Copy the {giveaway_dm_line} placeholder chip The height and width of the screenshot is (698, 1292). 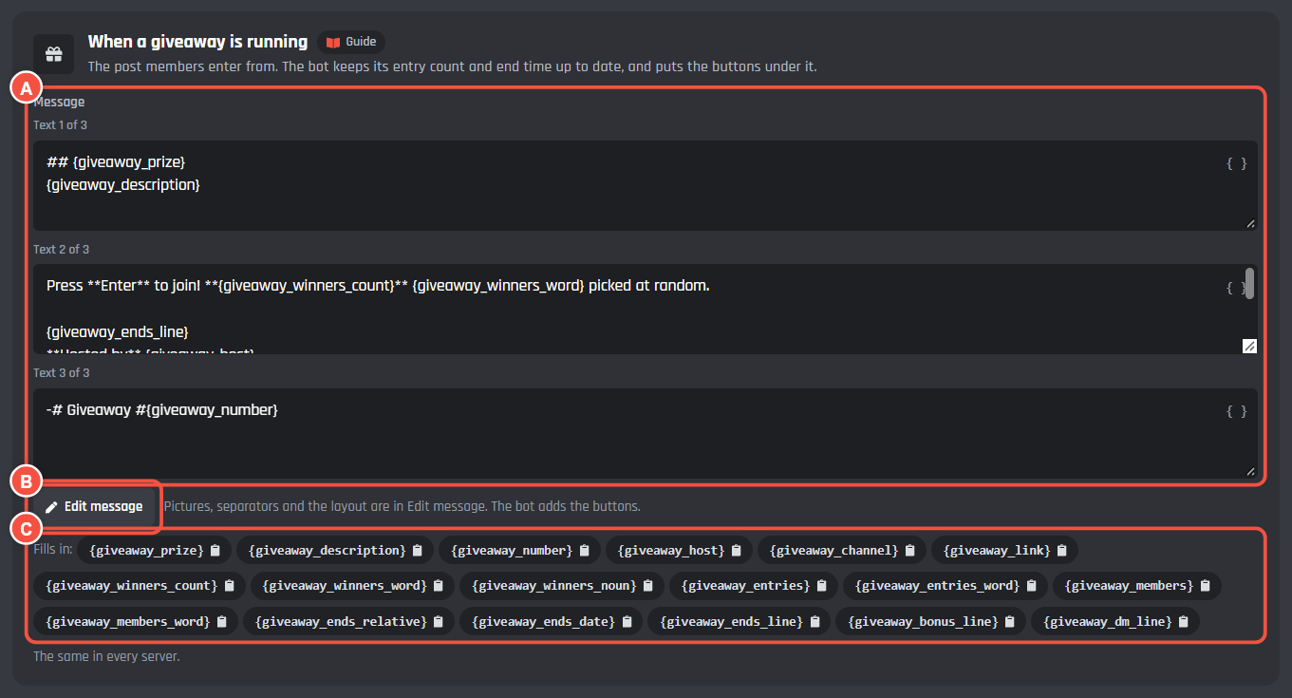click(1115, 621)
